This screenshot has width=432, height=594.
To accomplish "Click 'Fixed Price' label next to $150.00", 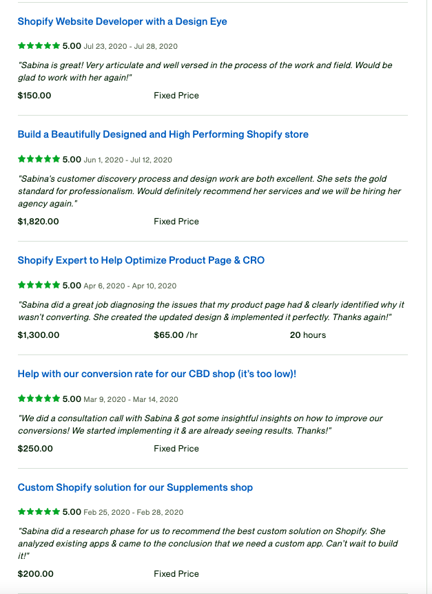I will pyautogui.click(x=176, y=96).
